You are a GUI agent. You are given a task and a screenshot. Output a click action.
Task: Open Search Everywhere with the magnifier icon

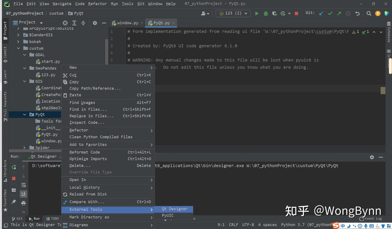pyautogui.click(x=369, y=13)
